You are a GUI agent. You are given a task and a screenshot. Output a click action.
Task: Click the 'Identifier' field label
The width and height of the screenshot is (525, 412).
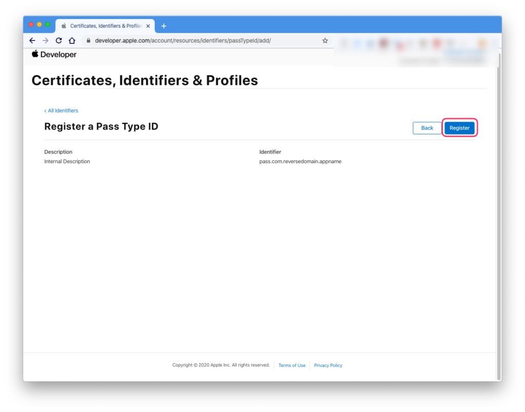tap(270, 151)
